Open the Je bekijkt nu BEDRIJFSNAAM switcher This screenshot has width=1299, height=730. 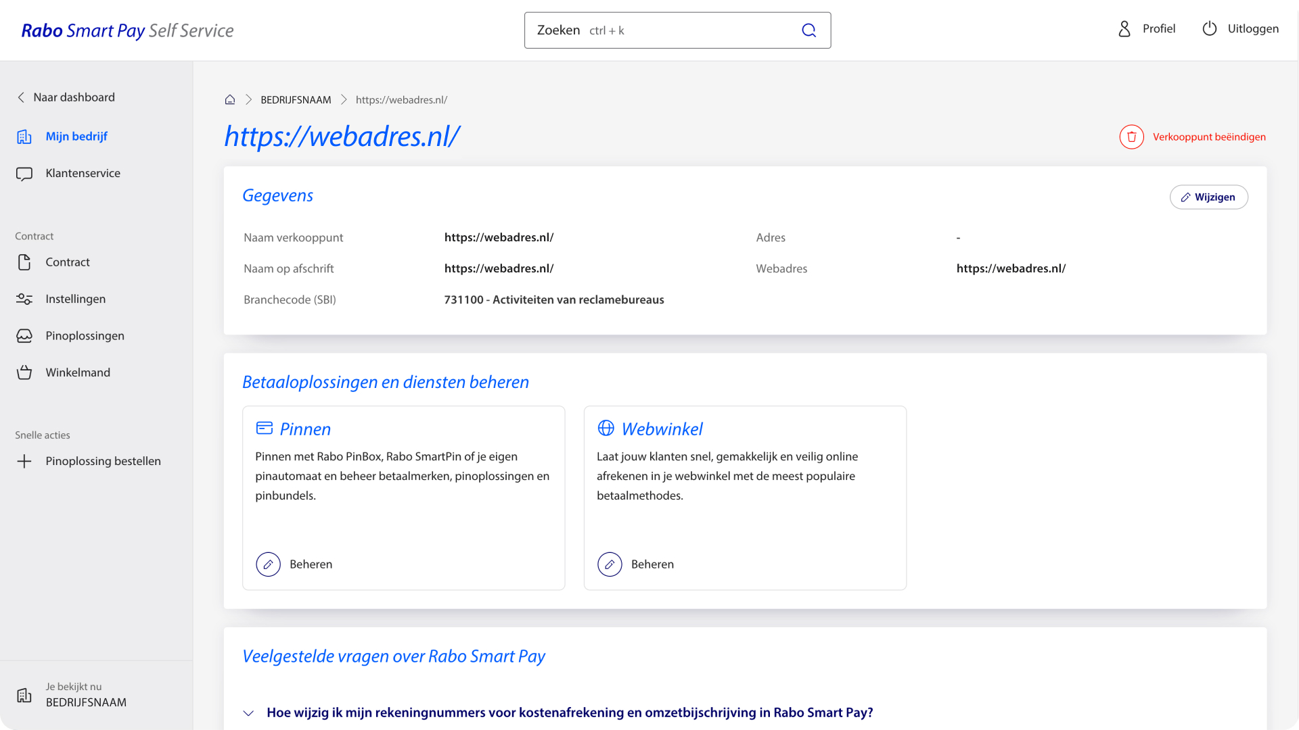coord(86,696)
